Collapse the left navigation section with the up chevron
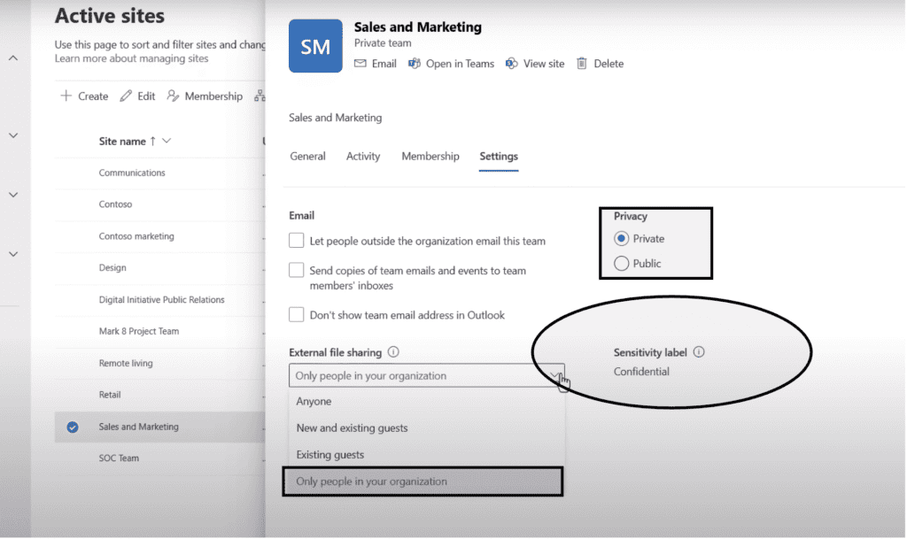Image resolution: width=907 pixels, height=539 pixels. coord(13,58)
